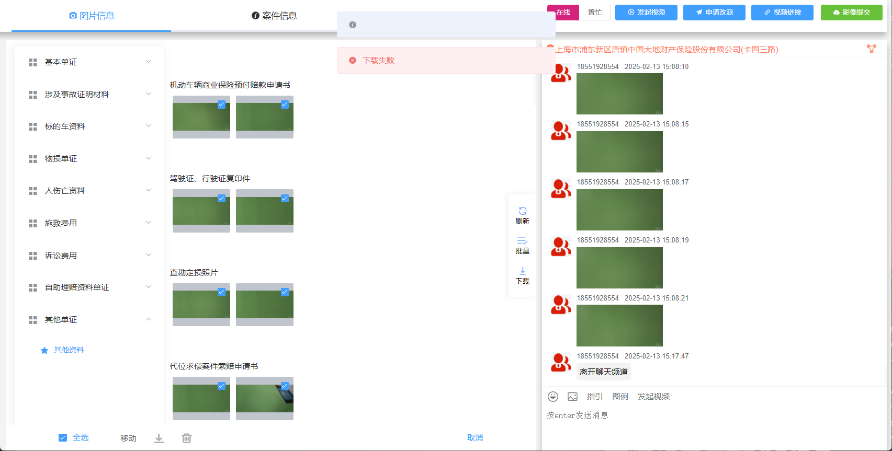Viewport: 892px width, 451px height.
Task: Uncheck first image under 机动车辆商业保险预付赔款申请书
Action: [x=221, y=105]
